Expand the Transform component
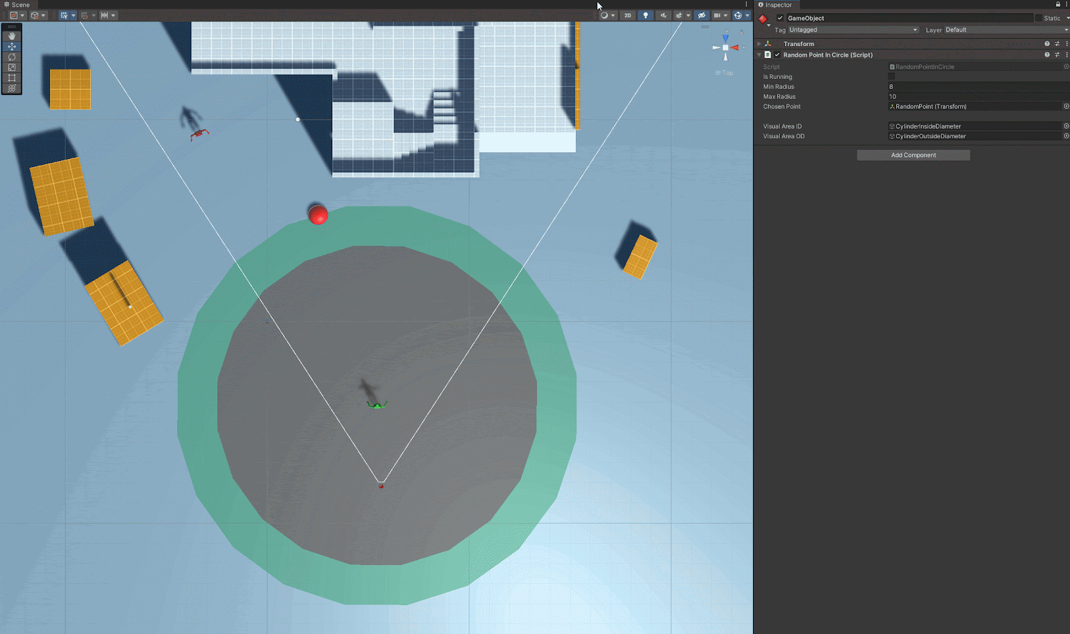1070x634 pixels. pyautogui.click(x=759, y=43)
